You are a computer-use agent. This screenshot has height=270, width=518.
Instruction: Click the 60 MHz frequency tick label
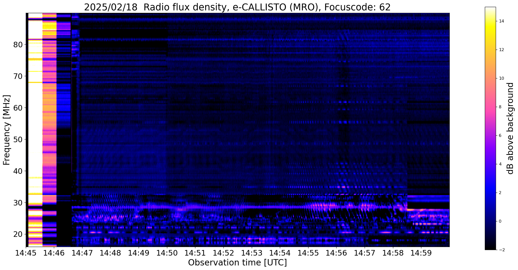click(18, 108)
